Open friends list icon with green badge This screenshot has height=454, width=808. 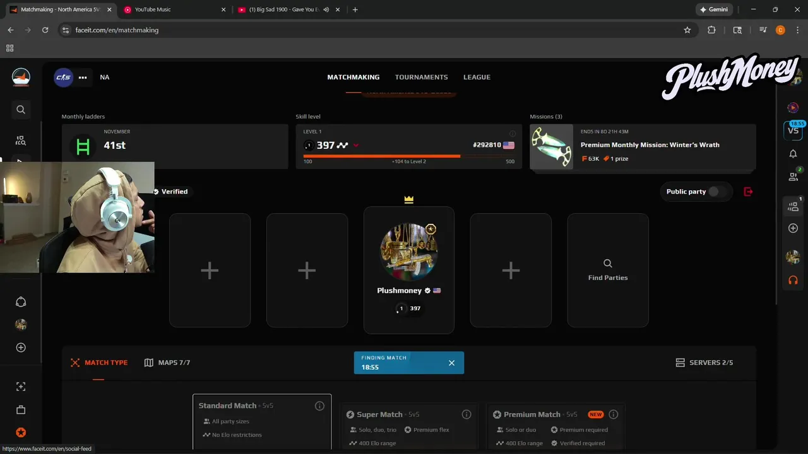[793, 176]
